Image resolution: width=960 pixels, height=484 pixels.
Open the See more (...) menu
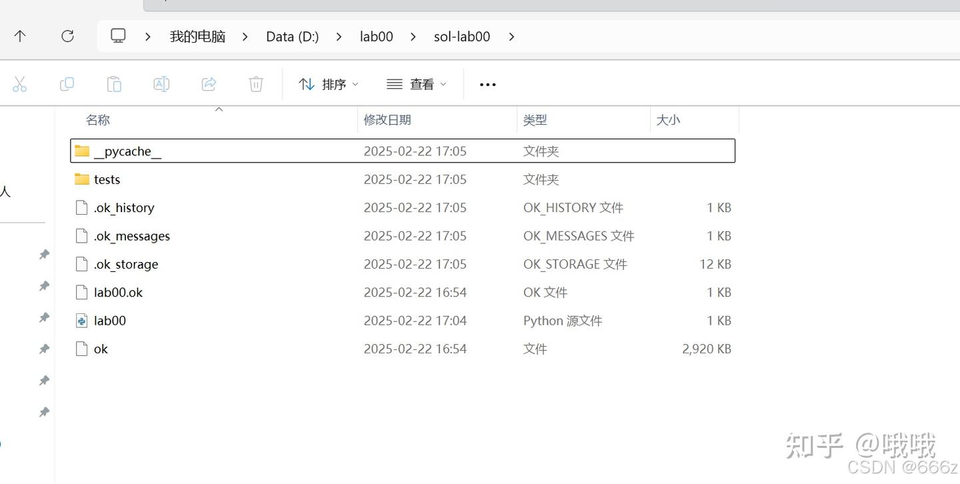(487, 84)
